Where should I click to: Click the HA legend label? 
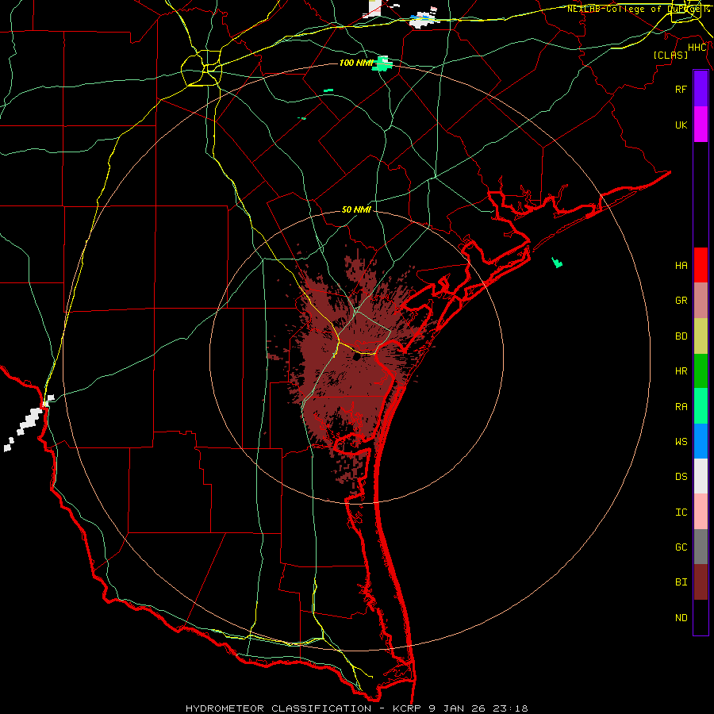tap(681, 265)
